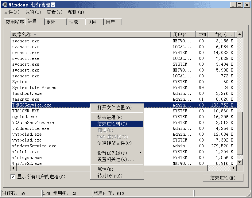Click horizontal scrollbar right arrow
252x198 pixels.
[x=234, y=168]
